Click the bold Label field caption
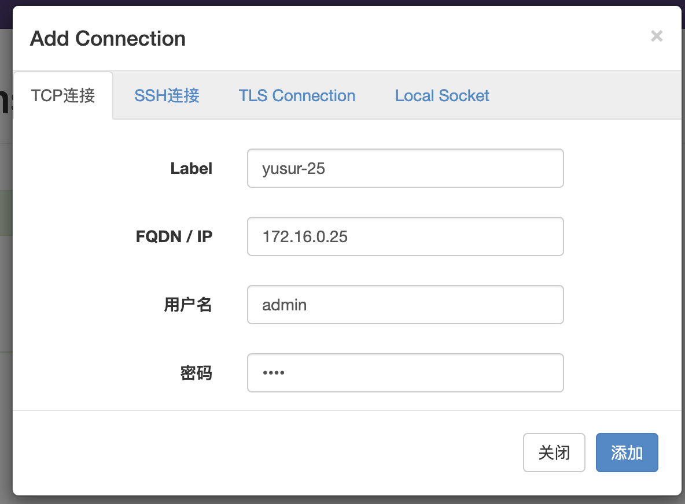 click(191, 168)
